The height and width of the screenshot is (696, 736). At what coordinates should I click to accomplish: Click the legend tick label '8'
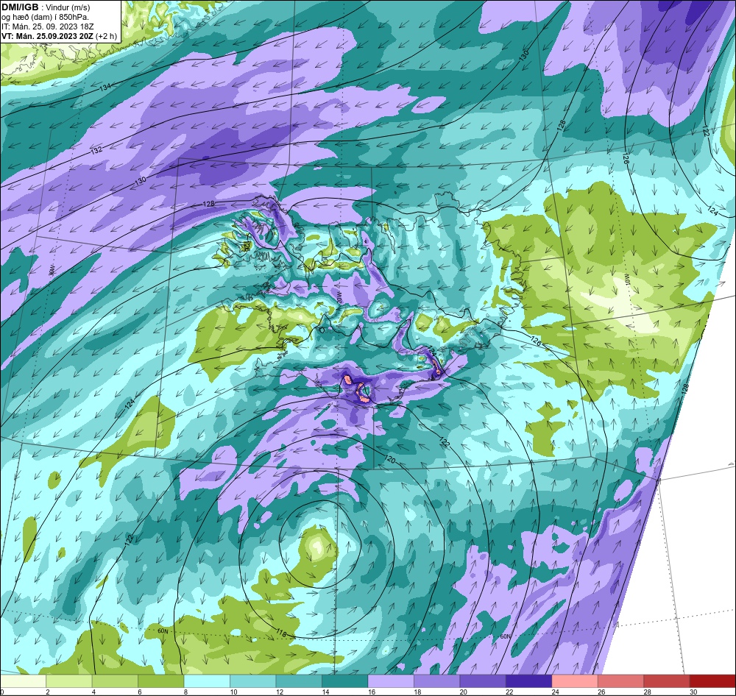tap(186, 692)
